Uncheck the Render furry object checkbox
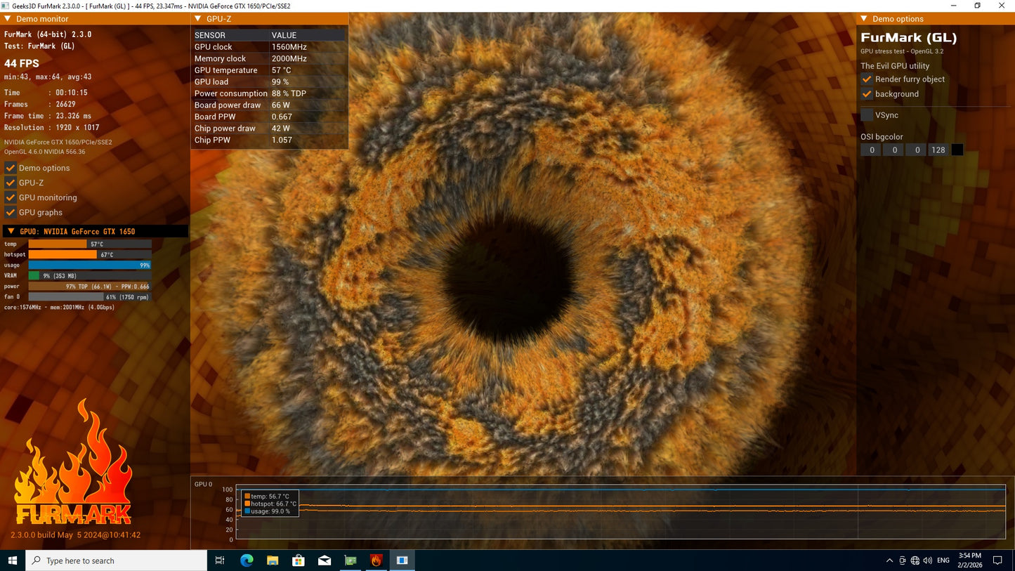This screenshot has width=1015, height=571. point(867,79)
